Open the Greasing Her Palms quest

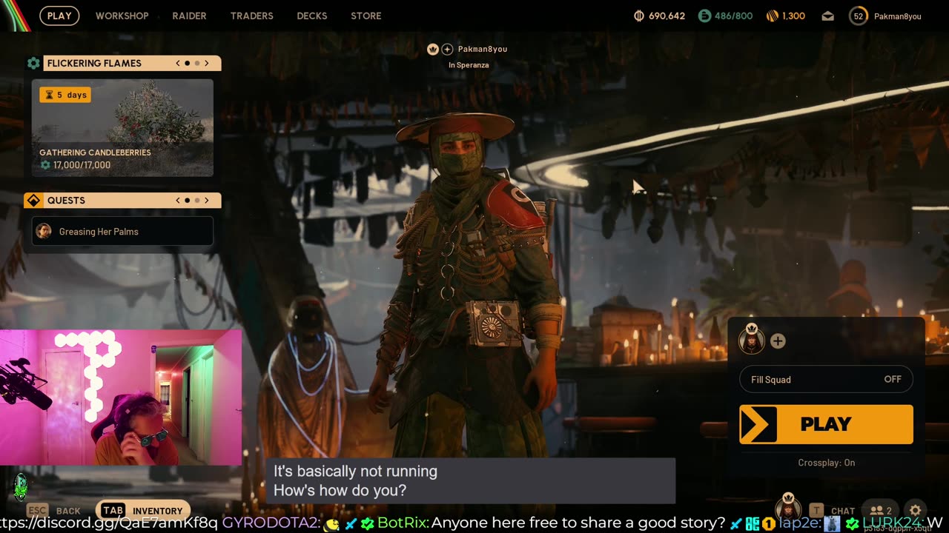tap(122, 232)
